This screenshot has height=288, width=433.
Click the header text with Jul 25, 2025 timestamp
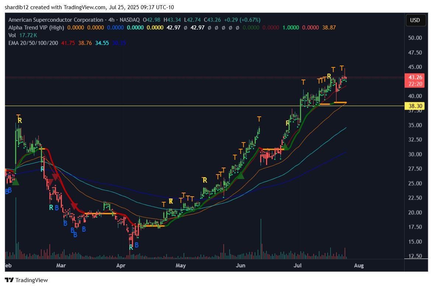[90, 7]
